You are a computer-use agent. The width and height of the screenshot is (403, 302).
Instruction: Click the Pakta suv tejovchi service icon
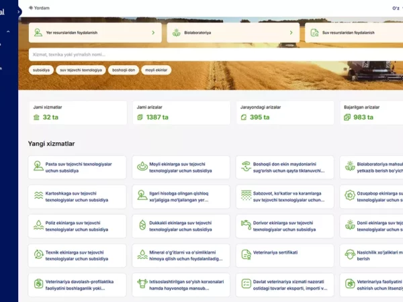[39, 167]
